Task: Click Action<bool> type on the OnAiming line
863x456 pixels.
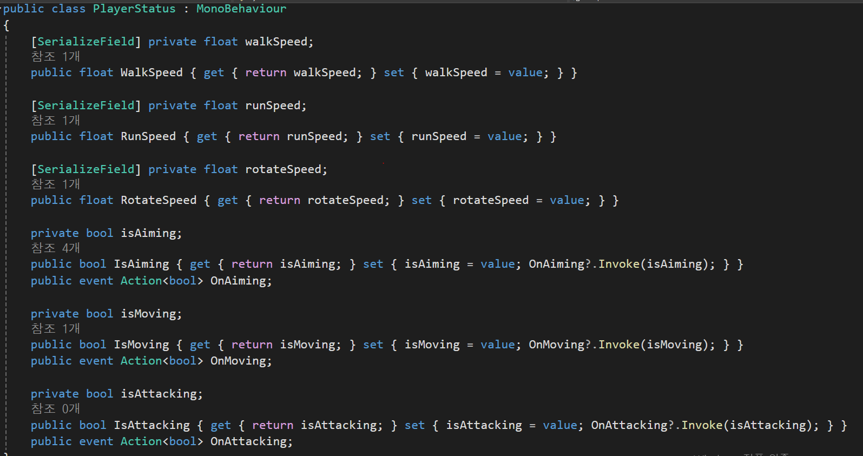Action: pos(162,281)
